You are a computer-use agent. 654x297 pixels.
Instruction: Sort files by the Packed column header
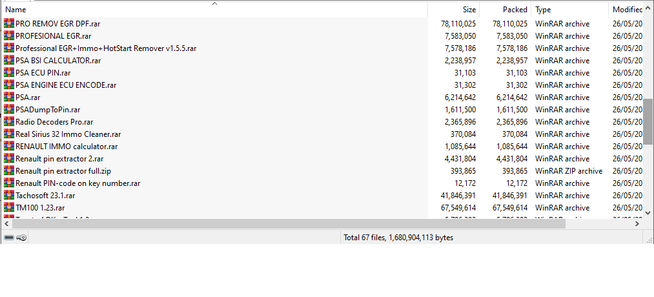505,10
